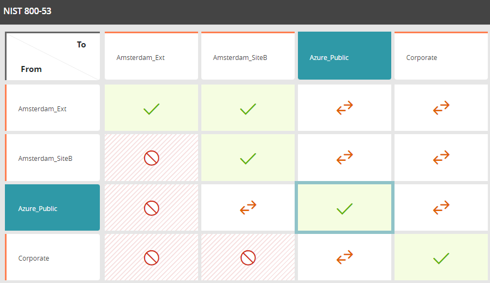The image size is (490, 283).
Task: Select highlighted Azure_Public to Azure_Public checkmark
Action: (344, 208)
